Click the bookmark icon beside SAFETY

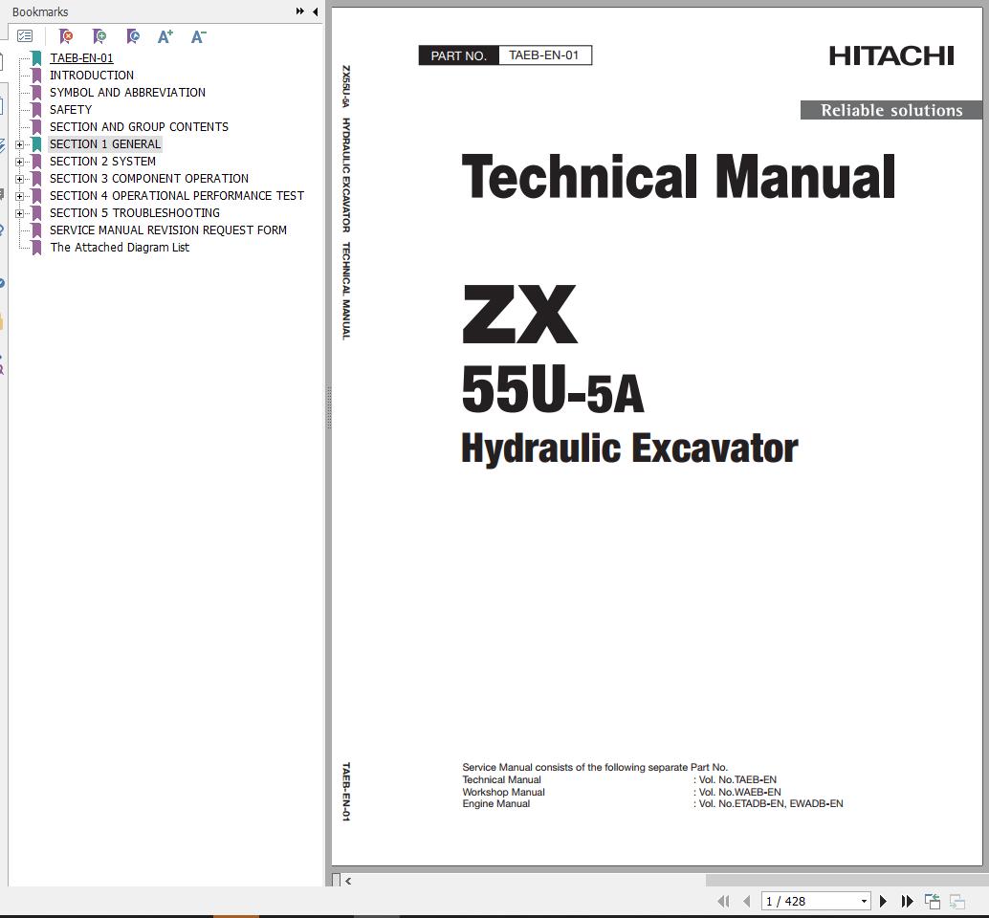coord(37,110)
